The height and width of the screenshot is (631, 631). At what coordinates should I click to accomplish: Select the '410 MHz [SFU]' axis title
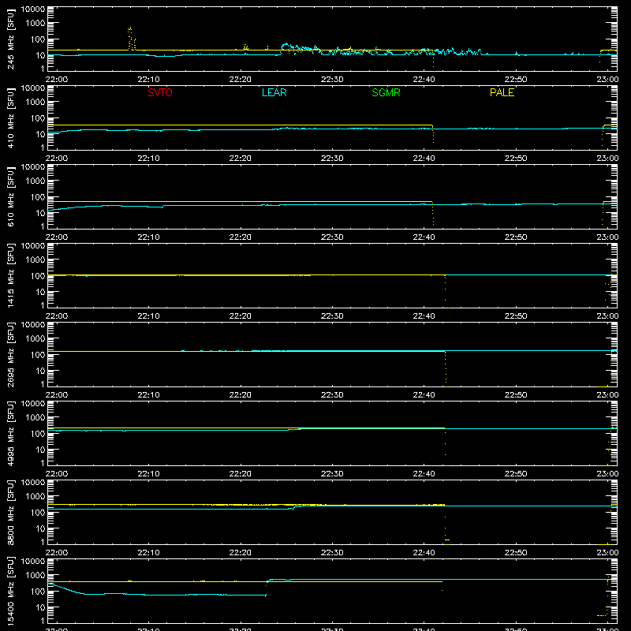[10, 118]
